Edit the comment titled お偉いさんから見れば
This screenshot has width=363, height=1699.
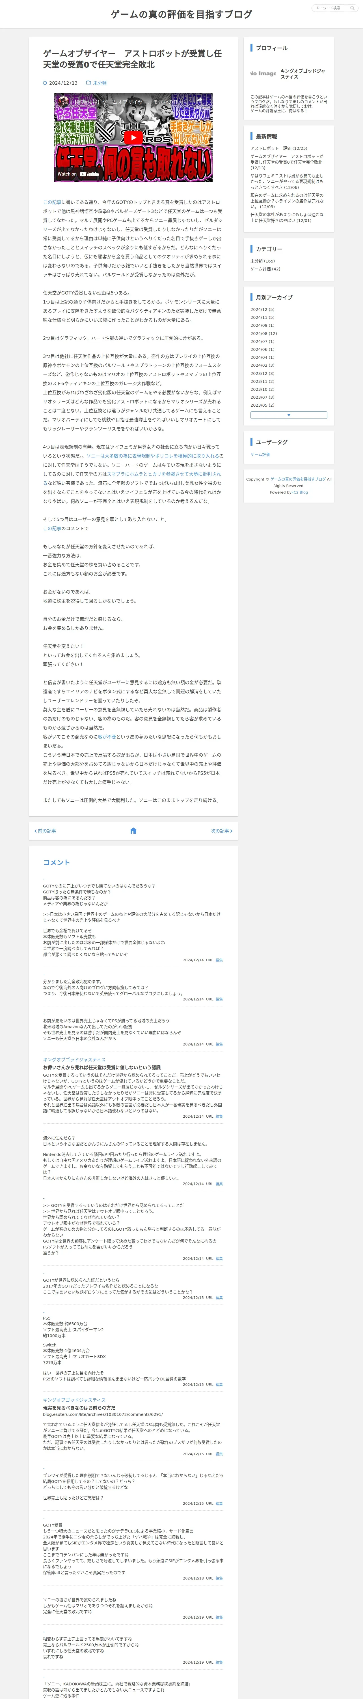tap(219, 1117)
